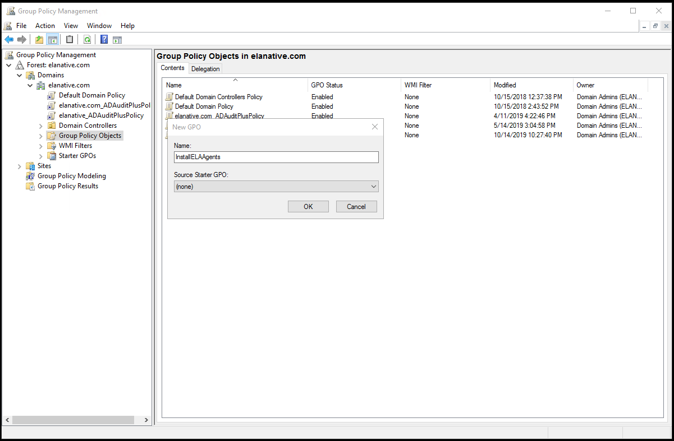Collapse the elanative.com domain node
This screenshot has width=674, height=441.
(30, 85)
